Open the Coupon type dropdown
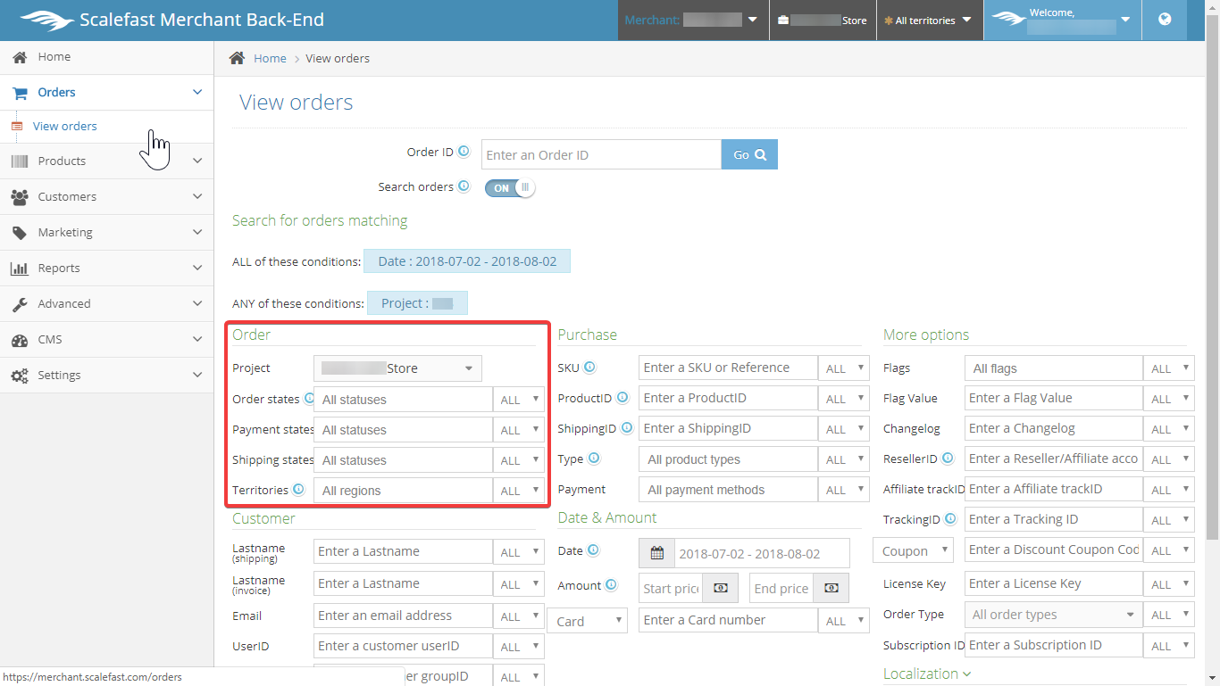This screenshot has height=686, width=1220. (913, 551)
